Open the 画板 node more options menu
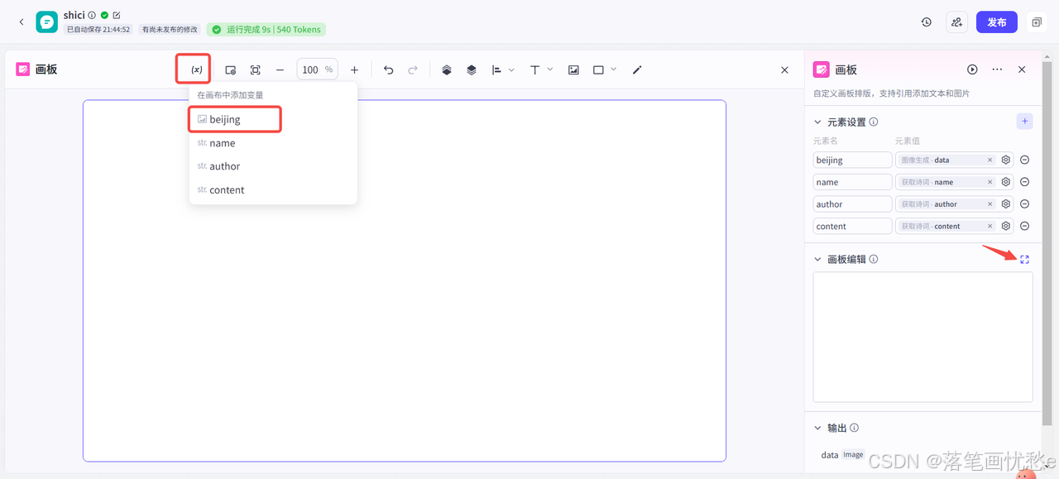1059x479 pixels. (x=997, y=69)
